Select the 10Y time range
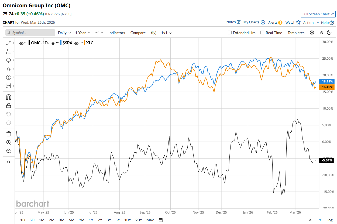Image resolution: width=337 pixels, height=224 pixels. coord(128,220)
